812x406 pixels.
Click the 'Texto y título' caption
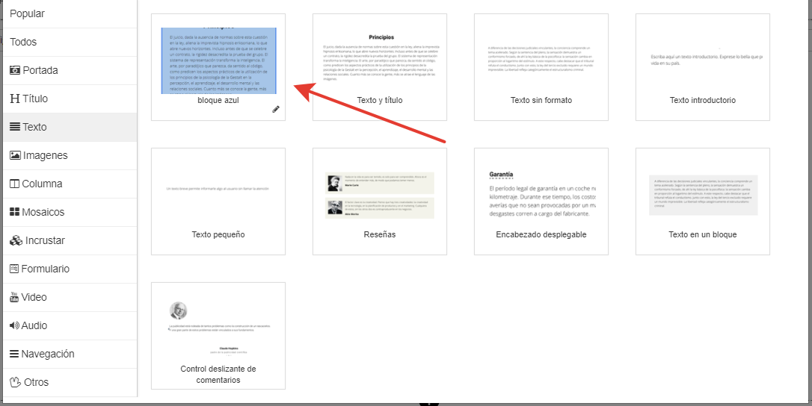(380, 100)
